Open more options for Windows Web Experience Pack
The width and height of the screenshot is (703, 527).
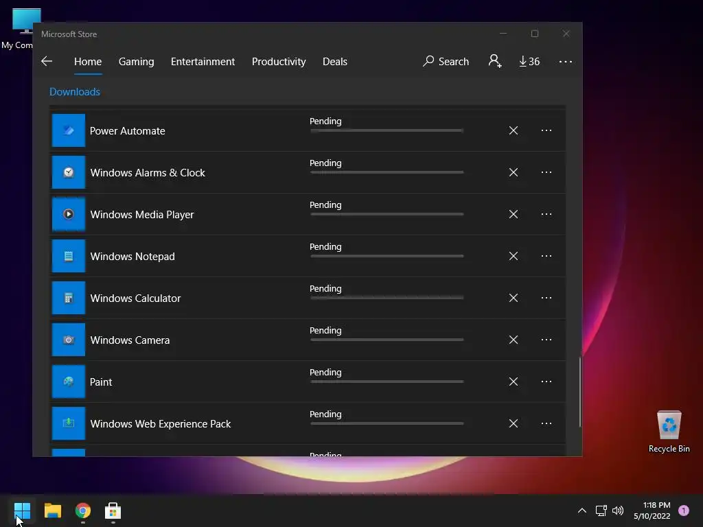[546, 423]
